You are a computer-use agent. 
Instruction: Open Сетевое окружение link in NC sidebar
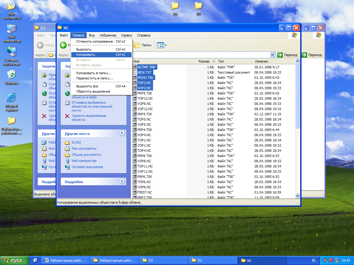coord(87,167)
